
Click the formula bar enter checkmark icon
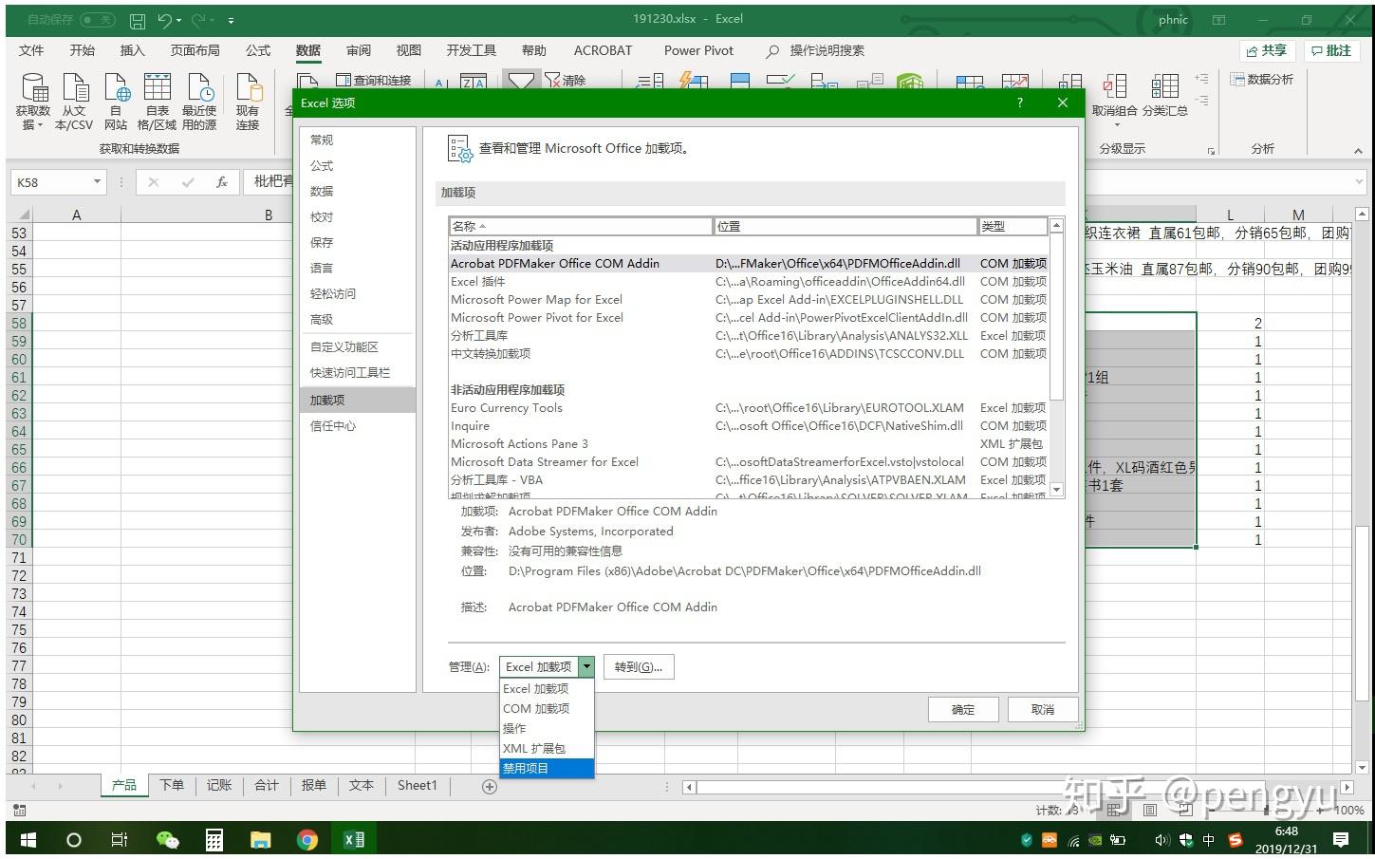tap(188, 182)
